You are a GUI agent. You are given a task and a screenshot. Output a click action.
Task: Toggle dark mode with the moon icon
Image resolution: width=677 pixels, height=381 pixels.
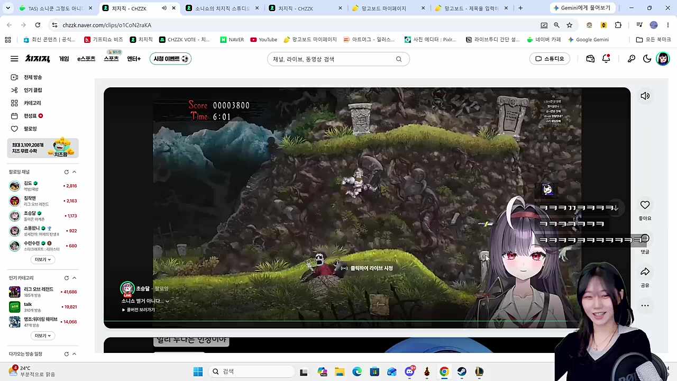647,59
